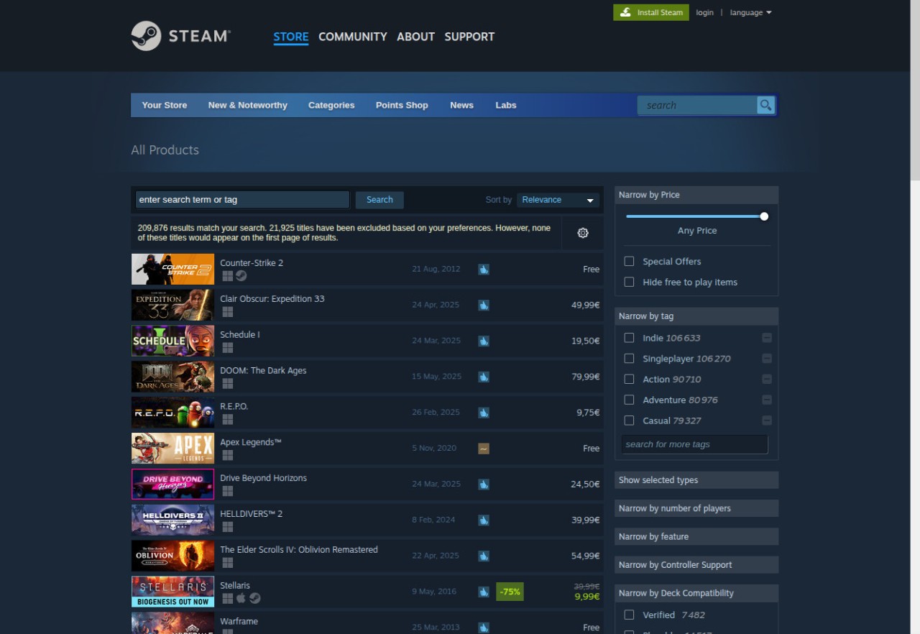920x634 pixels.
Task: Open the STORE top menu
Action: (291, 37)
